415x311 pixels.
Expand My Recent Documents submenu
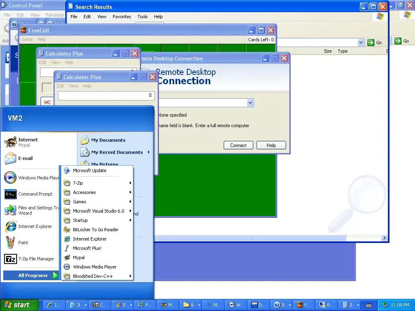tap(116, 152)
